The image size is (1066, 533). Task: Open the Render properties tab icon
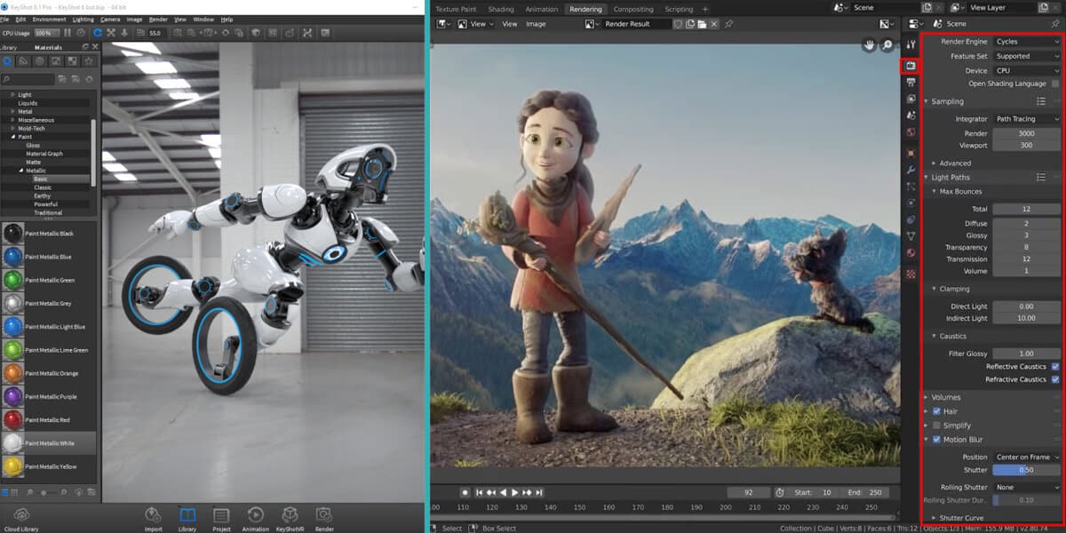911,66
